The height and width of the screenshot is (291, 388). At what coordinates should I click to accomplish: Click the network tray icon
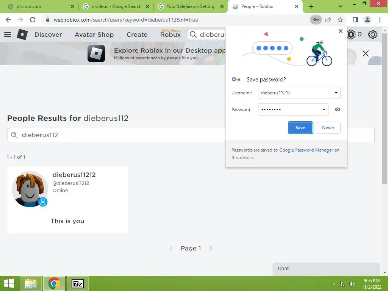tap(343, 284)
